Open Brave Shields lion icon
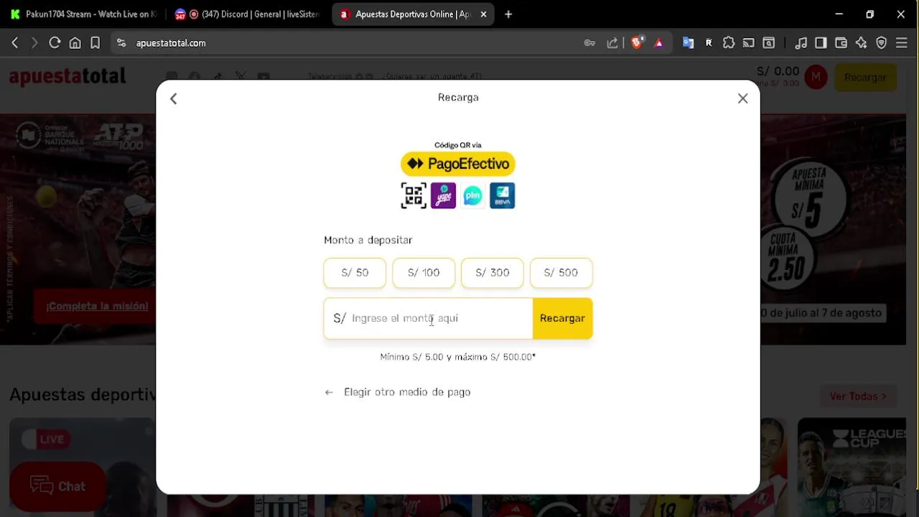Screen dimensions: 919x517 click(x=636, y=43)
